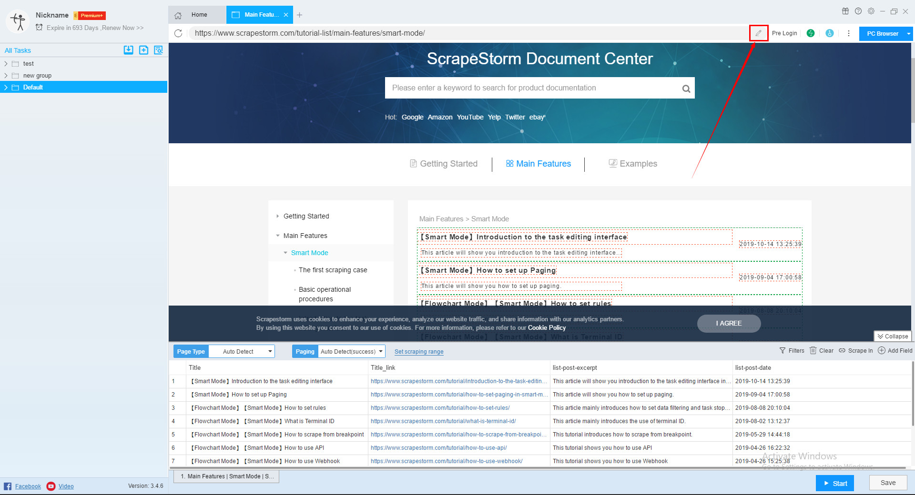This screenshot has height=495, width=915.
Task: Click the Set scraping range link
Action: click(x=419, y=352)
